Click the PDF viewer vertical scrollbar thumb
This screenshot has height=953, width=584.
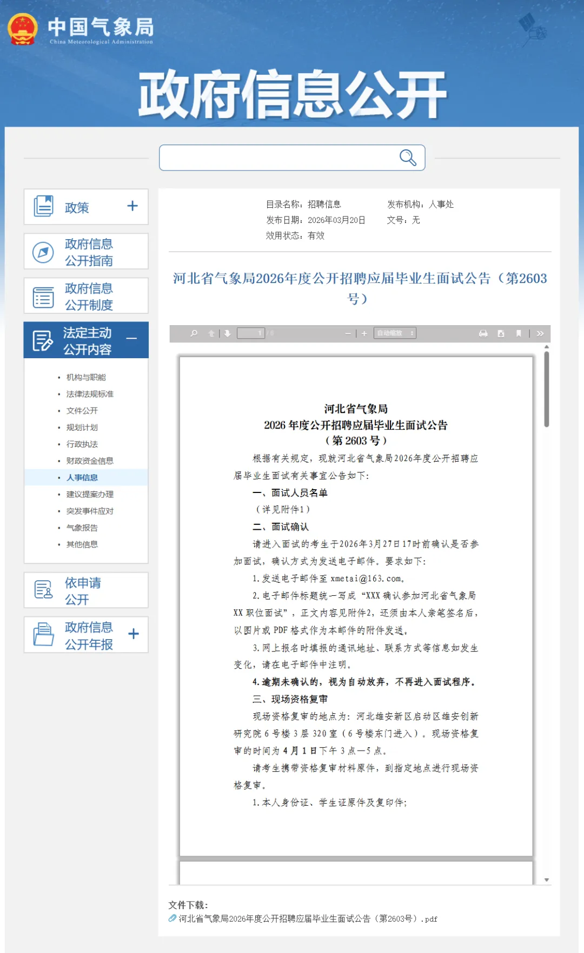tap(547, 389)
